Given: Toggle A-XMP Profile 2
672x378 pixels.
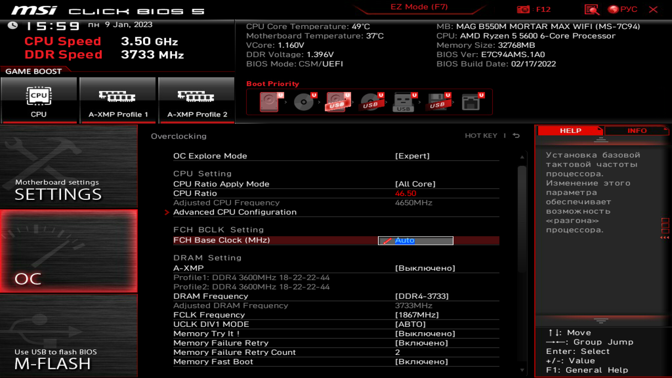Looking at the screenshot, I should click(x=197, y=100).
